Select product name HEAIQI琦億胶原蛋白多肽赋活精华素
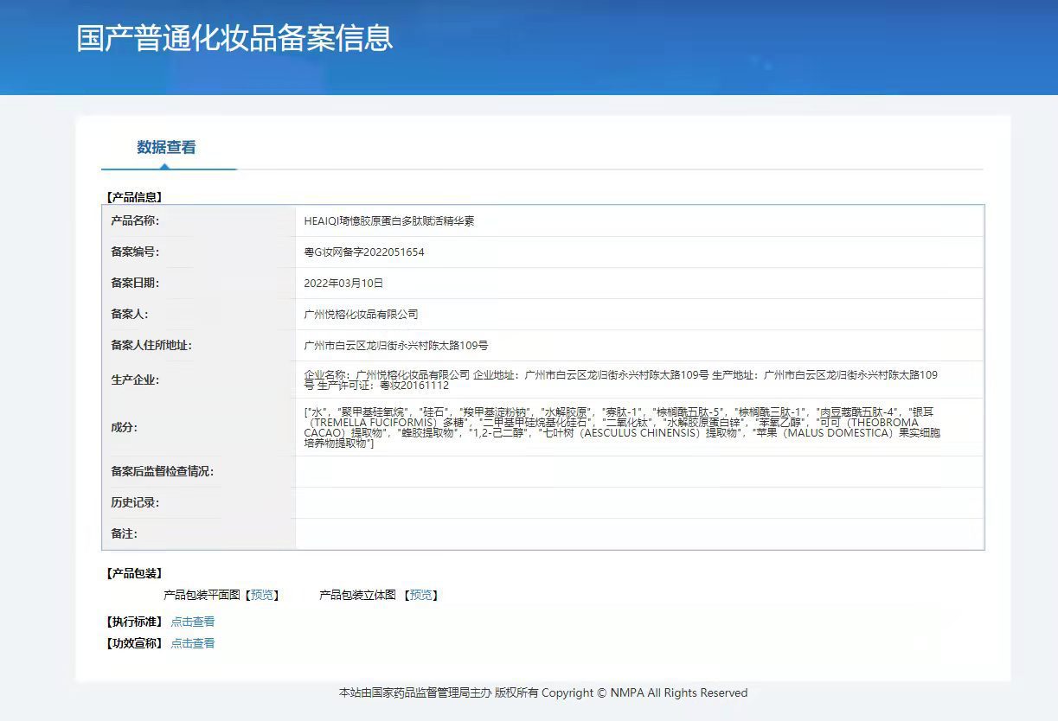The height and width of the screenshot is (721, 1058). 389,221
